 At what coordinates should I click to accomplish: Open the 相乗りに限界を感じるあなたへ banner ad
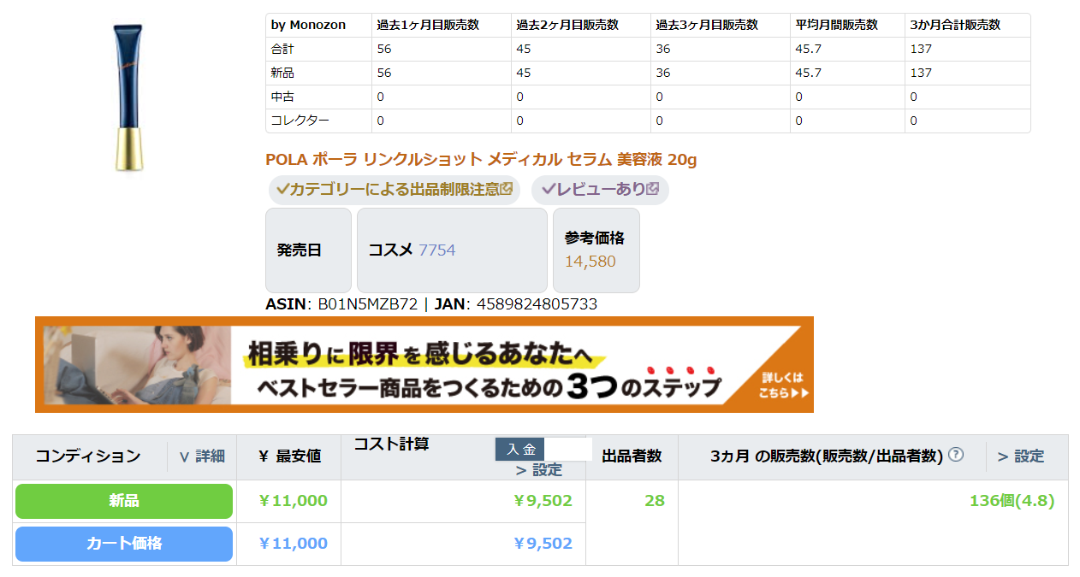pyautogui.click(x=424, y=365)
